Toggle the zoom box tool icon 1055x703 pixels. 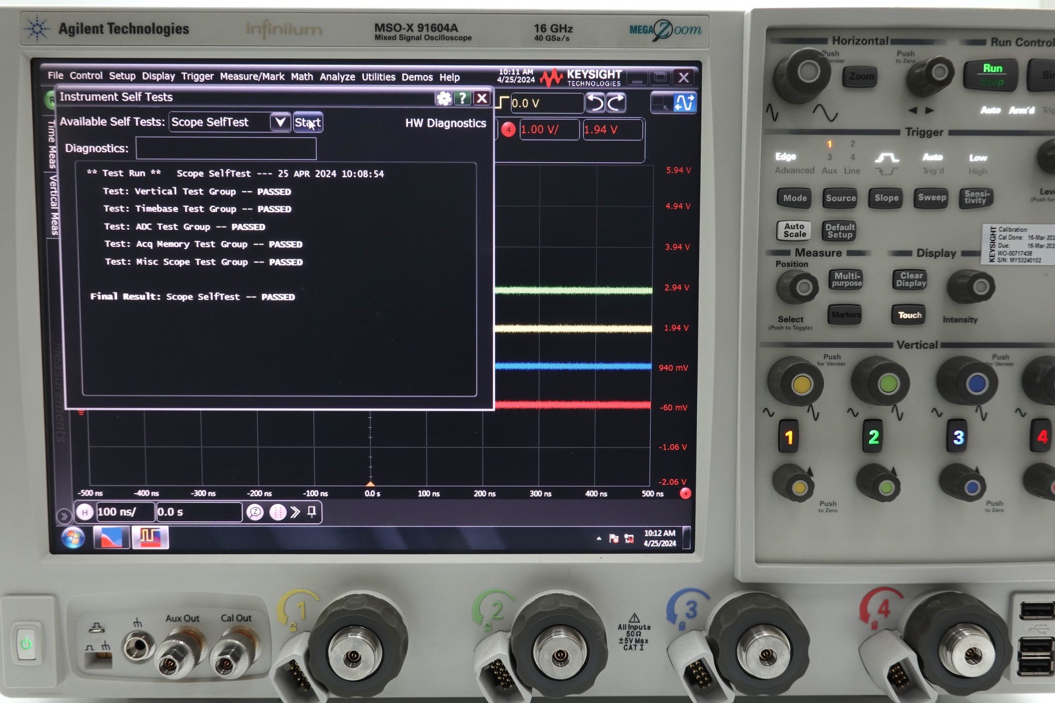pyautogui.click(x=661, y=103)
